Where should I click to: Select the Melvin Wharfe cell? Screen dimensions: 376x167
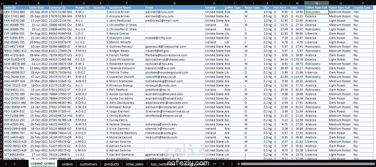(126, 42)
